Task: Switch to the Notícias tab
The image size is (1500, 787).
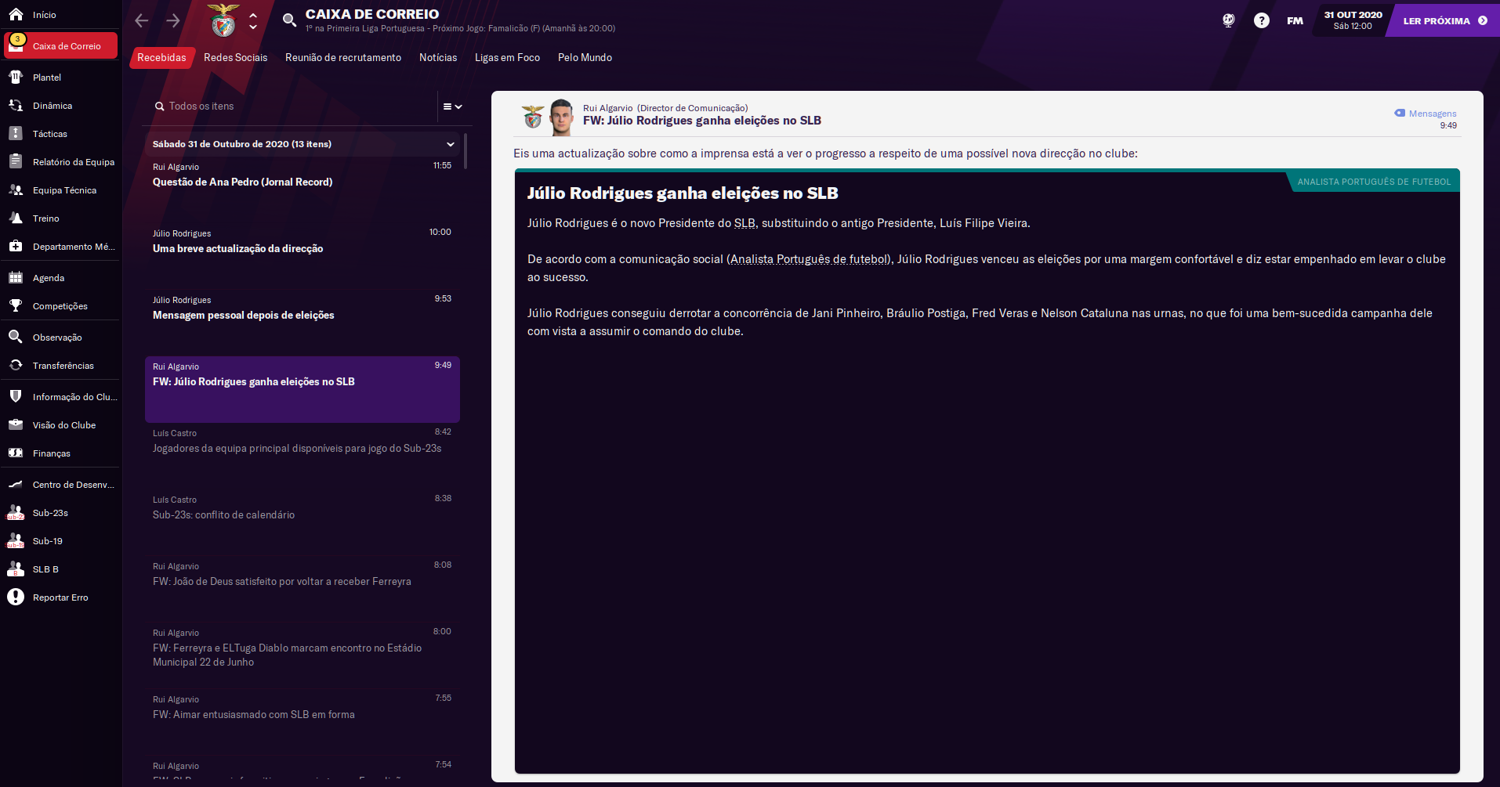Action: pos(438,58)
